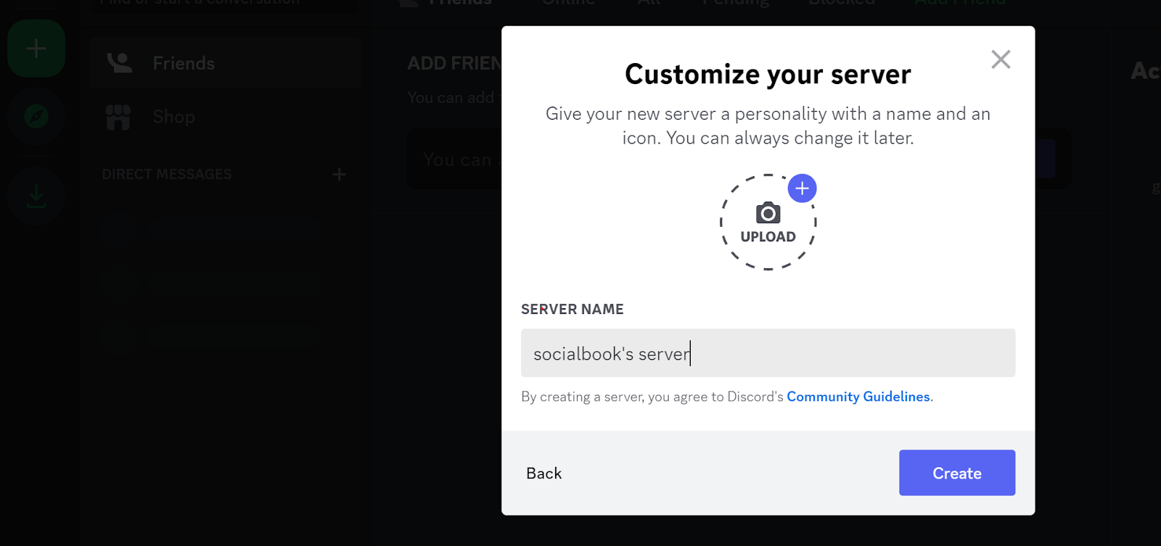This screenshot has width=1161, height=546.
Task: Switch to the Pending tab
Action: pyautogui.click(x=735, y=4)
